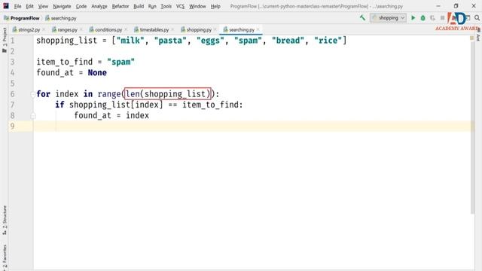Click item_to_find on line 7

pos(211,105)
